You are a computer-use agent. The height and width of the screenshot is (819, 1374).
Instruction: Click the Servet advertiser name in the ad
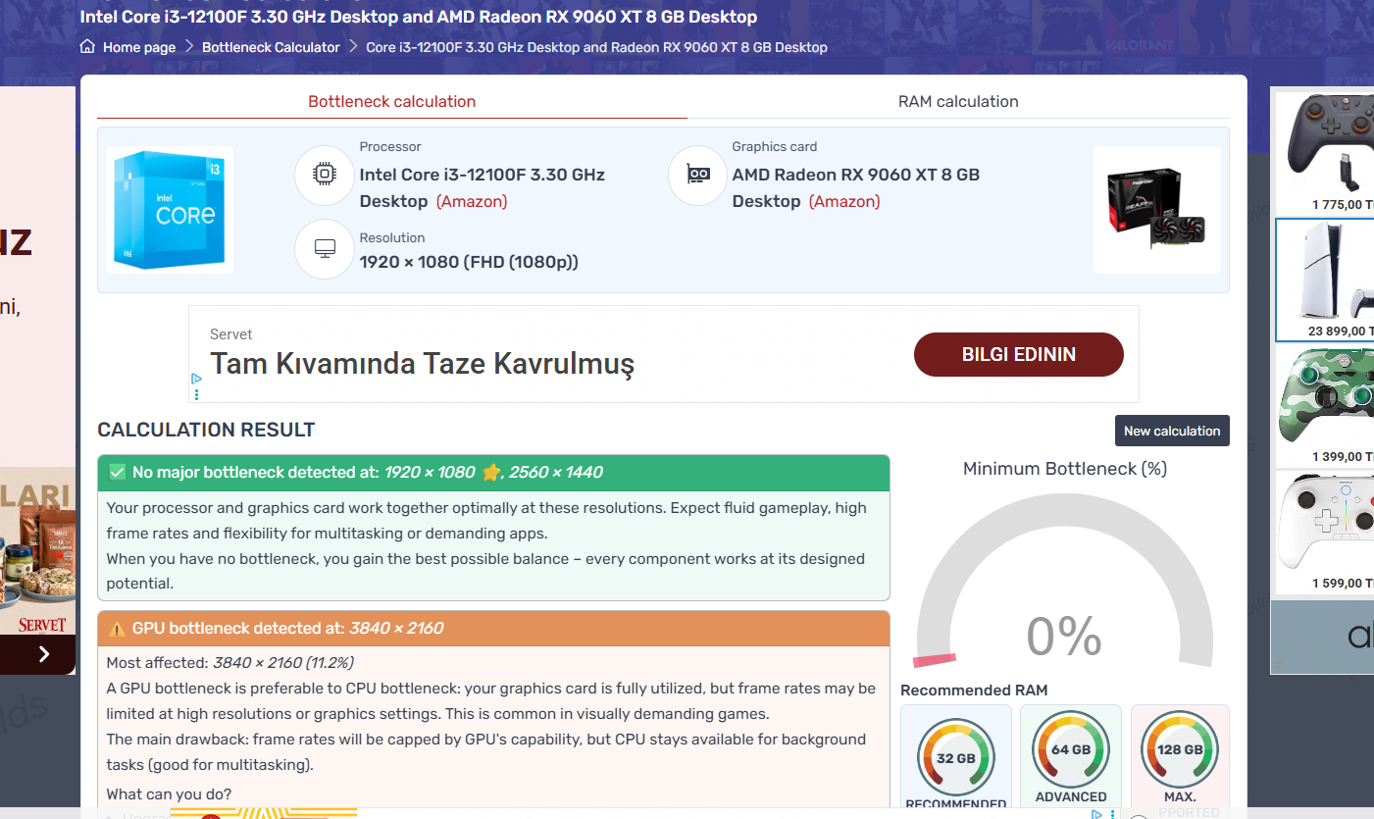[x=231, y=334]
